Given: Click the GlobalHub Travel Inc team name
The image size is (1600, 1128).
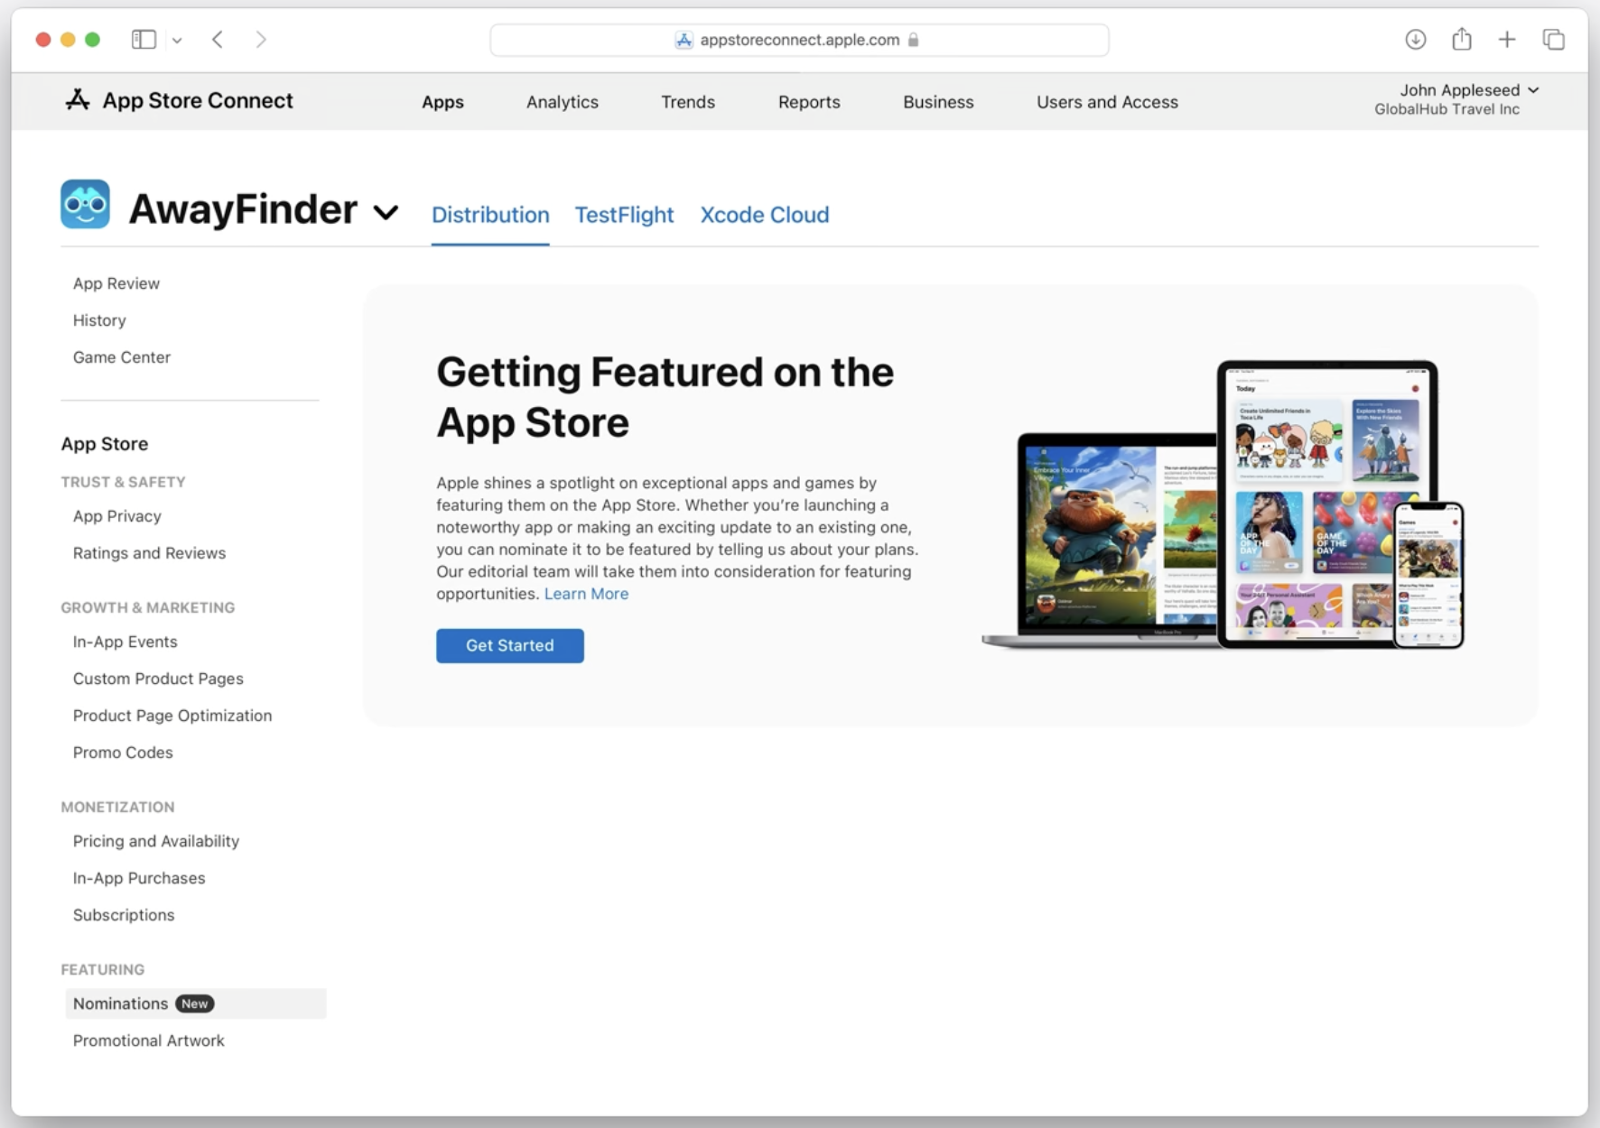Looking at the screenshot, I should point(1447,109).
